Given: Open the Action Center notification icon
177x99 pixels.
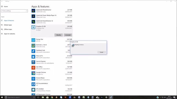Looking at the screenshot, I should (175, 97).
